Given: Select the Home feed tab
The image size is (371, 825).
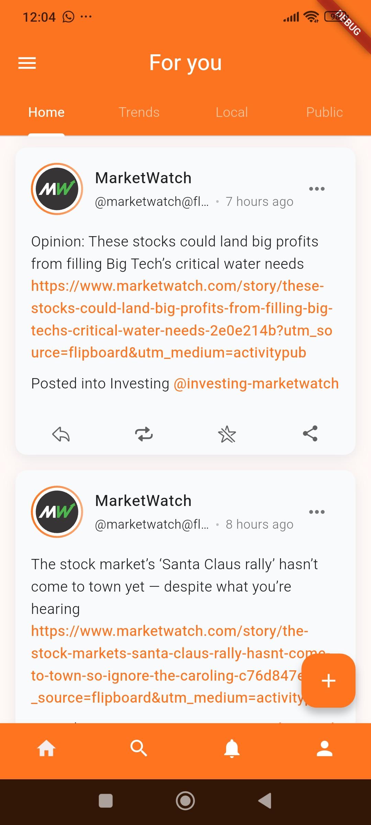Looking at the screenshot, I should 46,112.
